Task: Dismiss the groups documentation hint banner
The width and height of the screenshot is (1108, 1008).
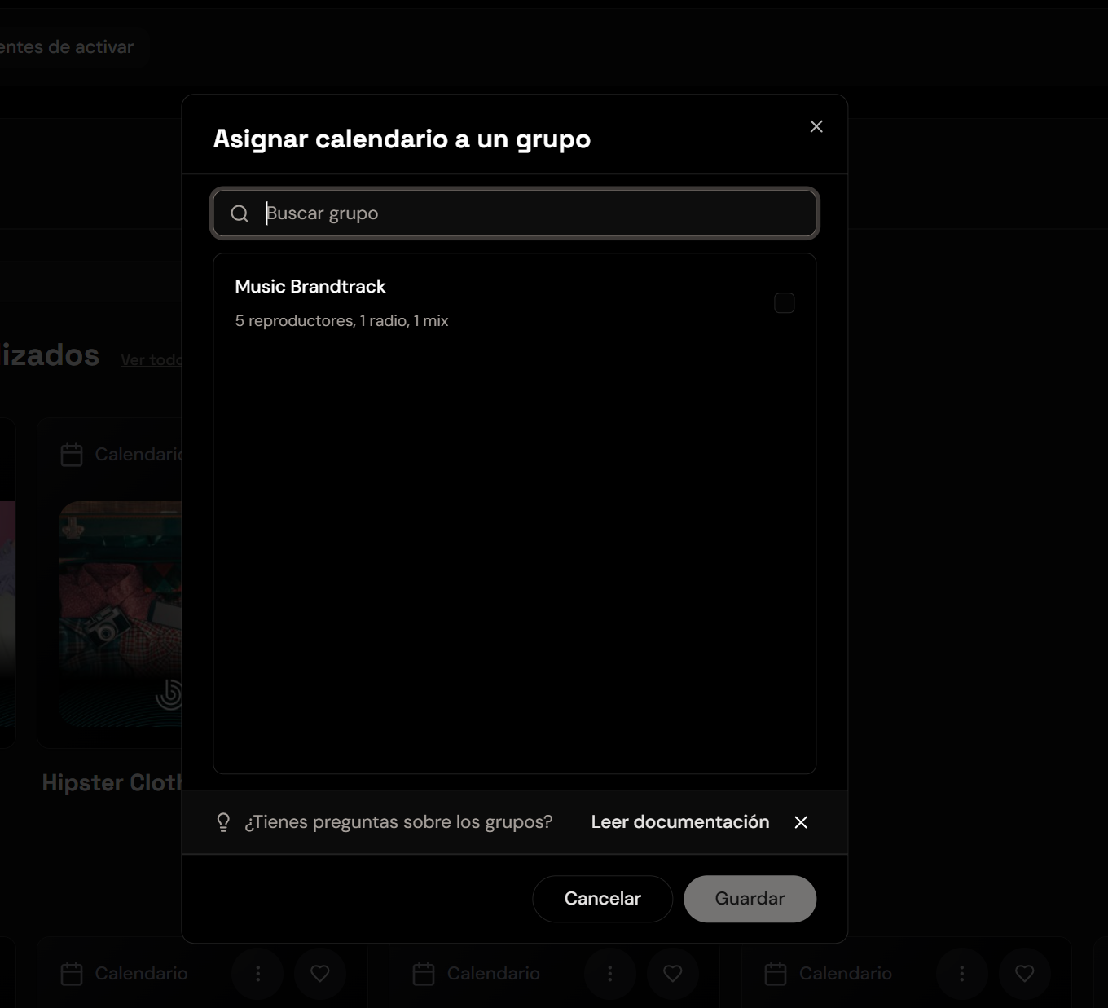Action: pyautogui.click(x=801, y=822)
